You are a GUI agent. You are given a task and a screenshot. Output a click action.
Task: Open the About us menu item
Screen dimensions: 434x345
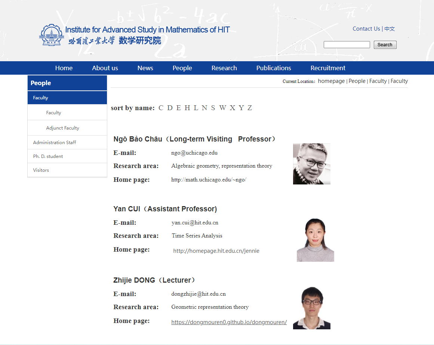point(105,68)
